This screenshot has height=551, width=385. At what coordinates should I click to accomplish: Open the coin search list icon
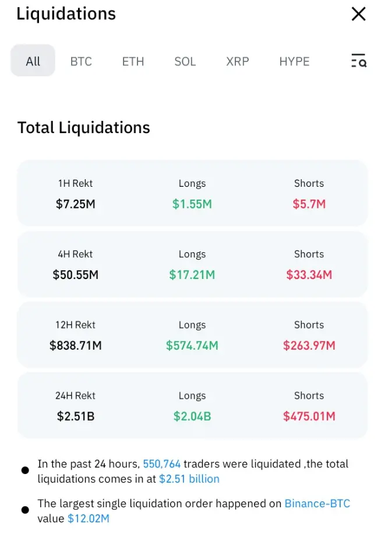coord(358,61)
